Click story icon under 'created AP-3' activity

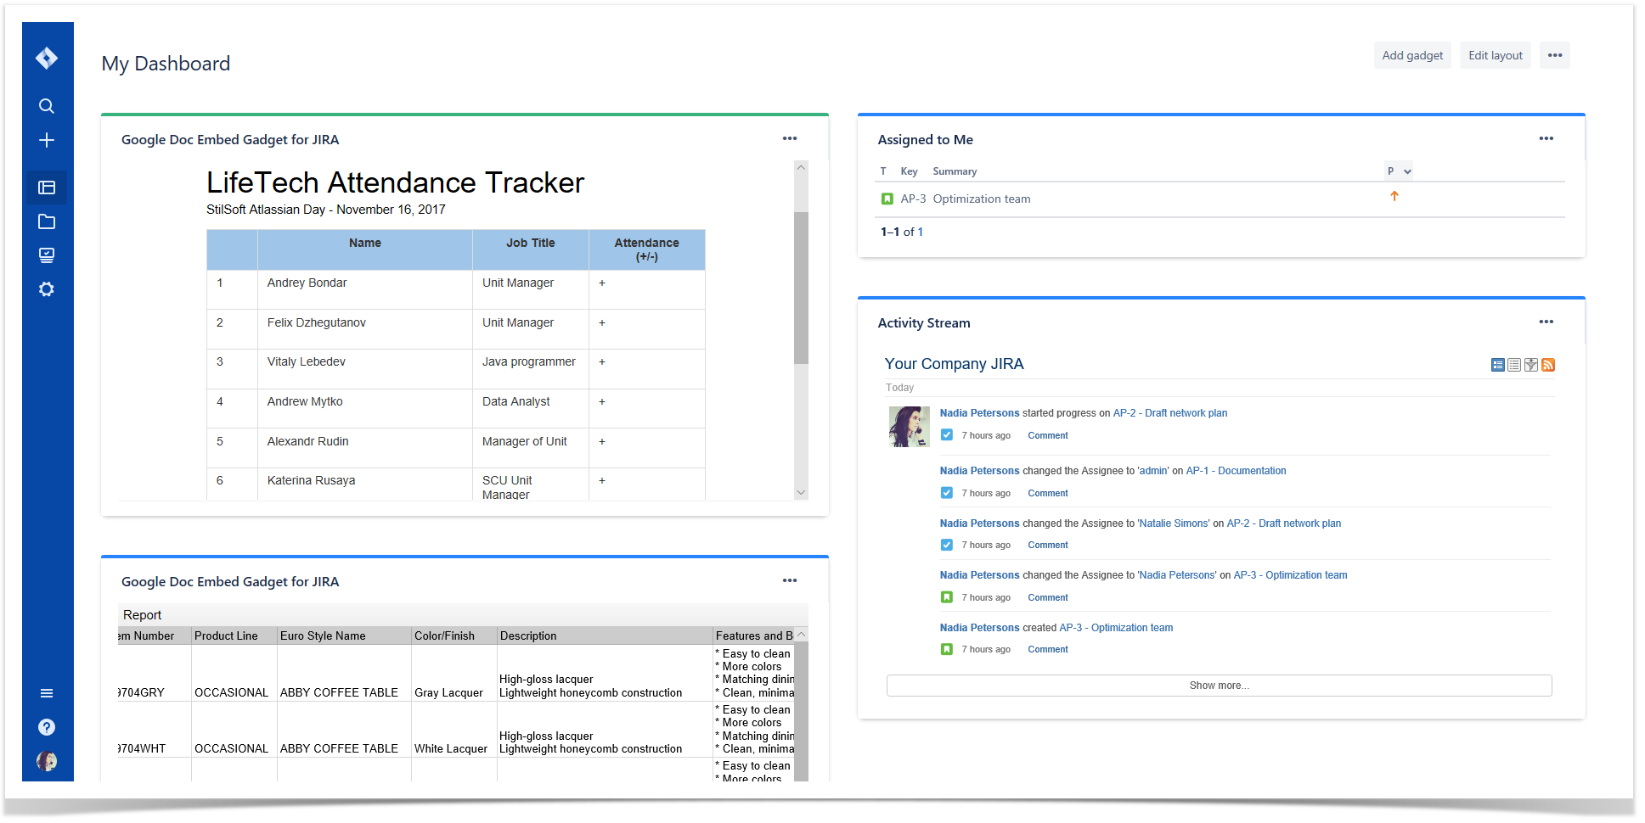click(946, 649)
